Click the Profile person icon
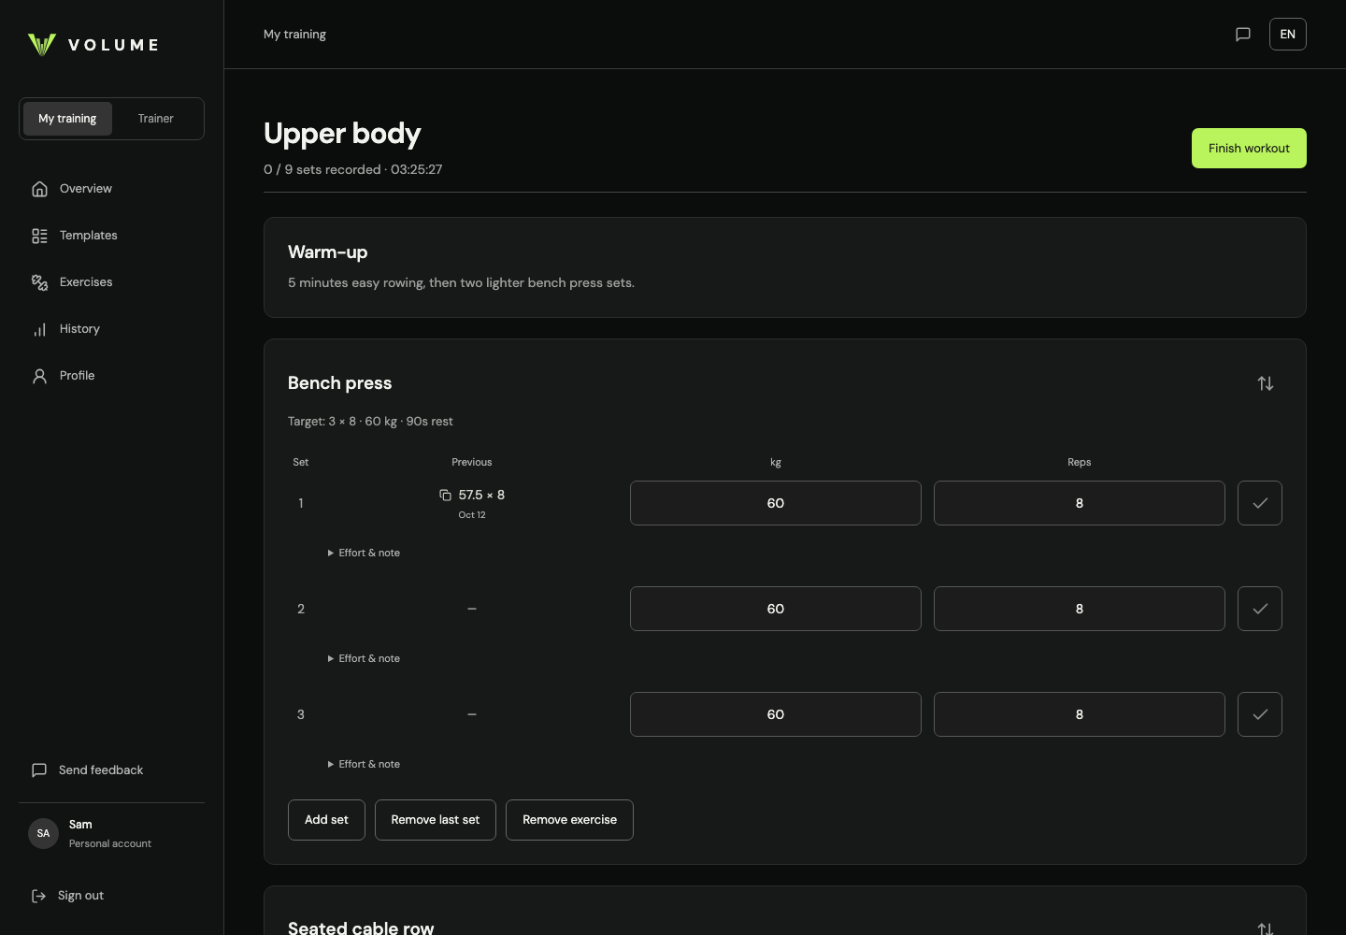 click(39, 376)
